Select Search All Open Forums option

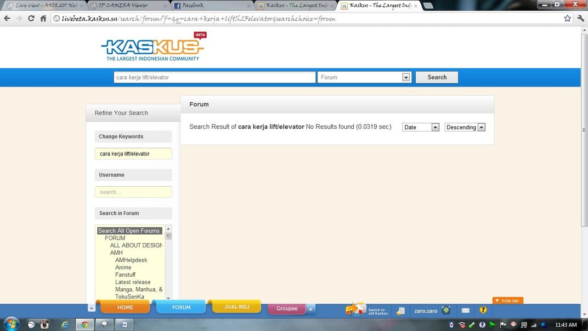(129, 231)
